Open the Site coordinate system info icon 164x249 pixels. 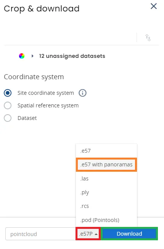click(x=82, y=93)
